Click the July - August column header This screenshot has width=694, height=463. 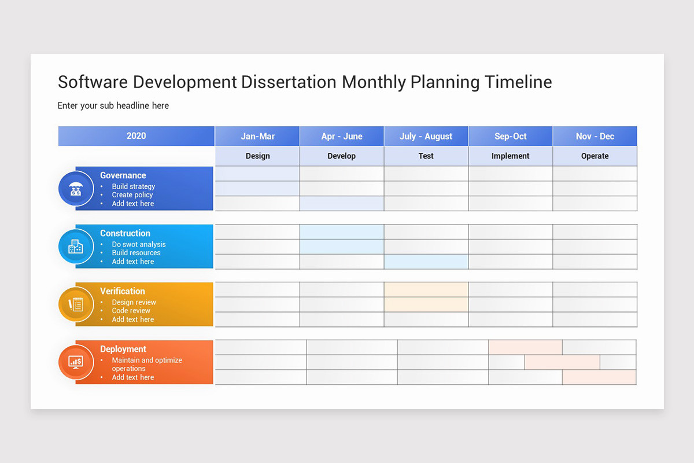[x=426, y=137]
